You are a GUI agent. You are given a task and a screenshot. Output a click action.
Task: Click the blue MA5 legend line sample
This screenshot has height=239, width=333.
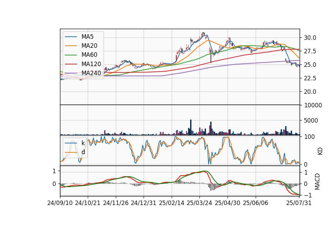71,37
